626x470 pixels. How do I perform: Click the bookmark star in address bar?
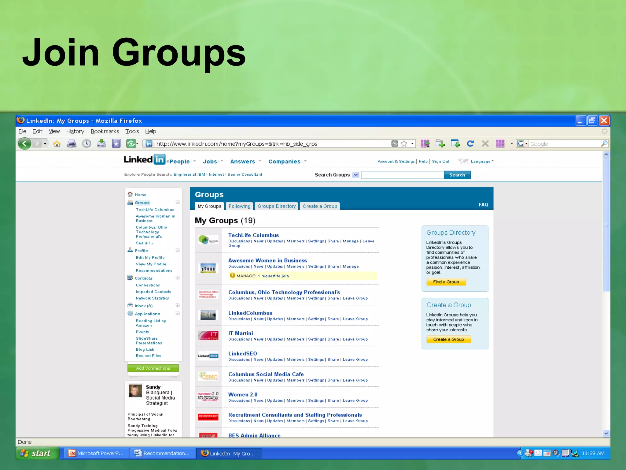pyautogui.click(x=404, y=144)
